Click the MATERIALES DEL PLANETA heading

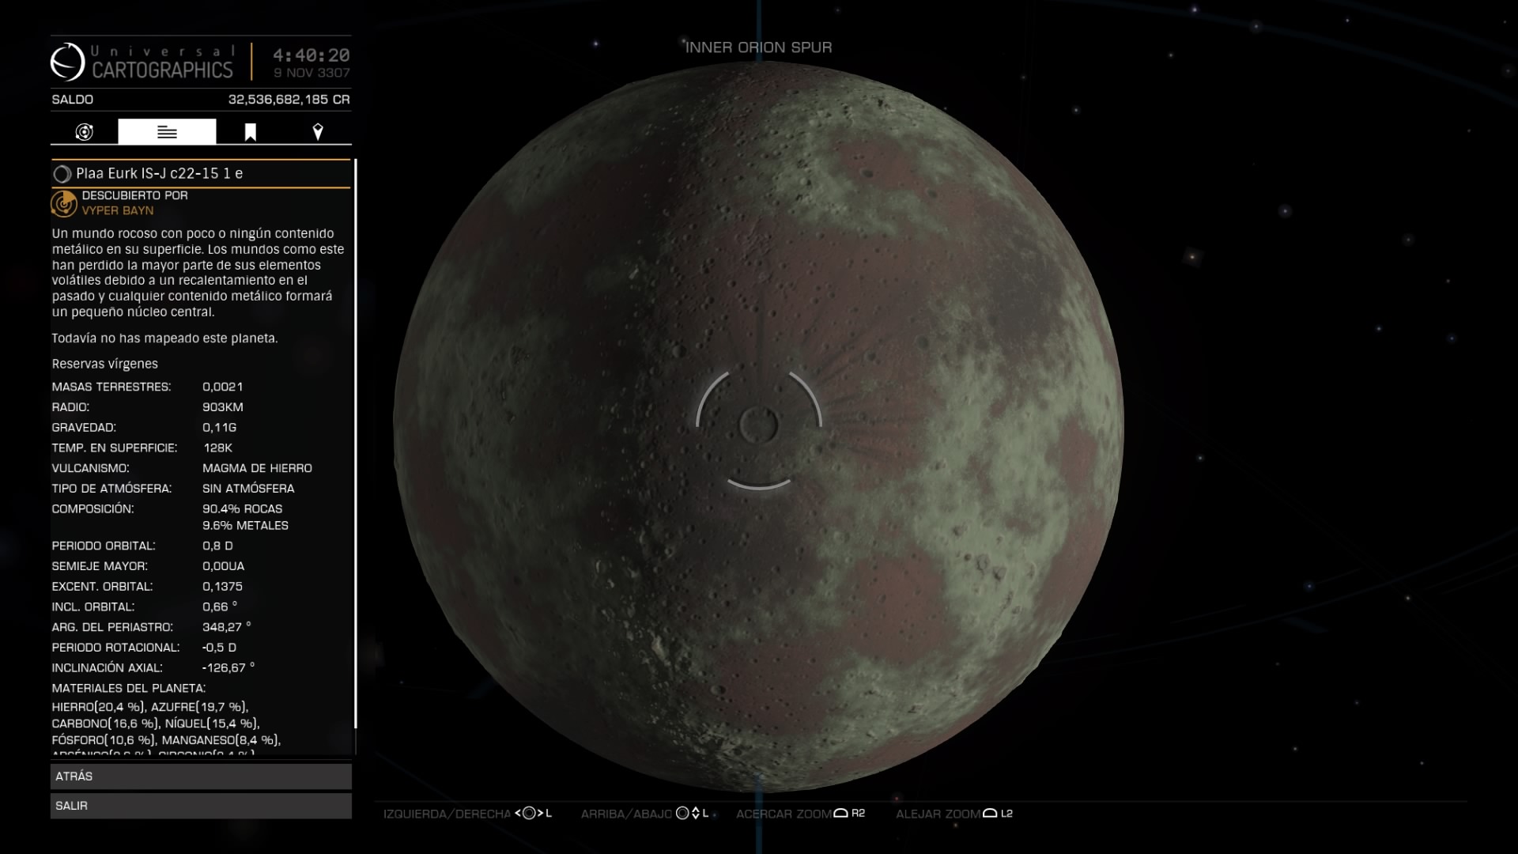tap(129, 689)
